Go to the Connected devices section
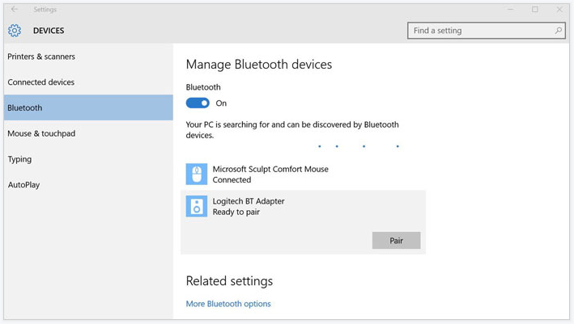This screenshot has width=574, height=324. 40,82
